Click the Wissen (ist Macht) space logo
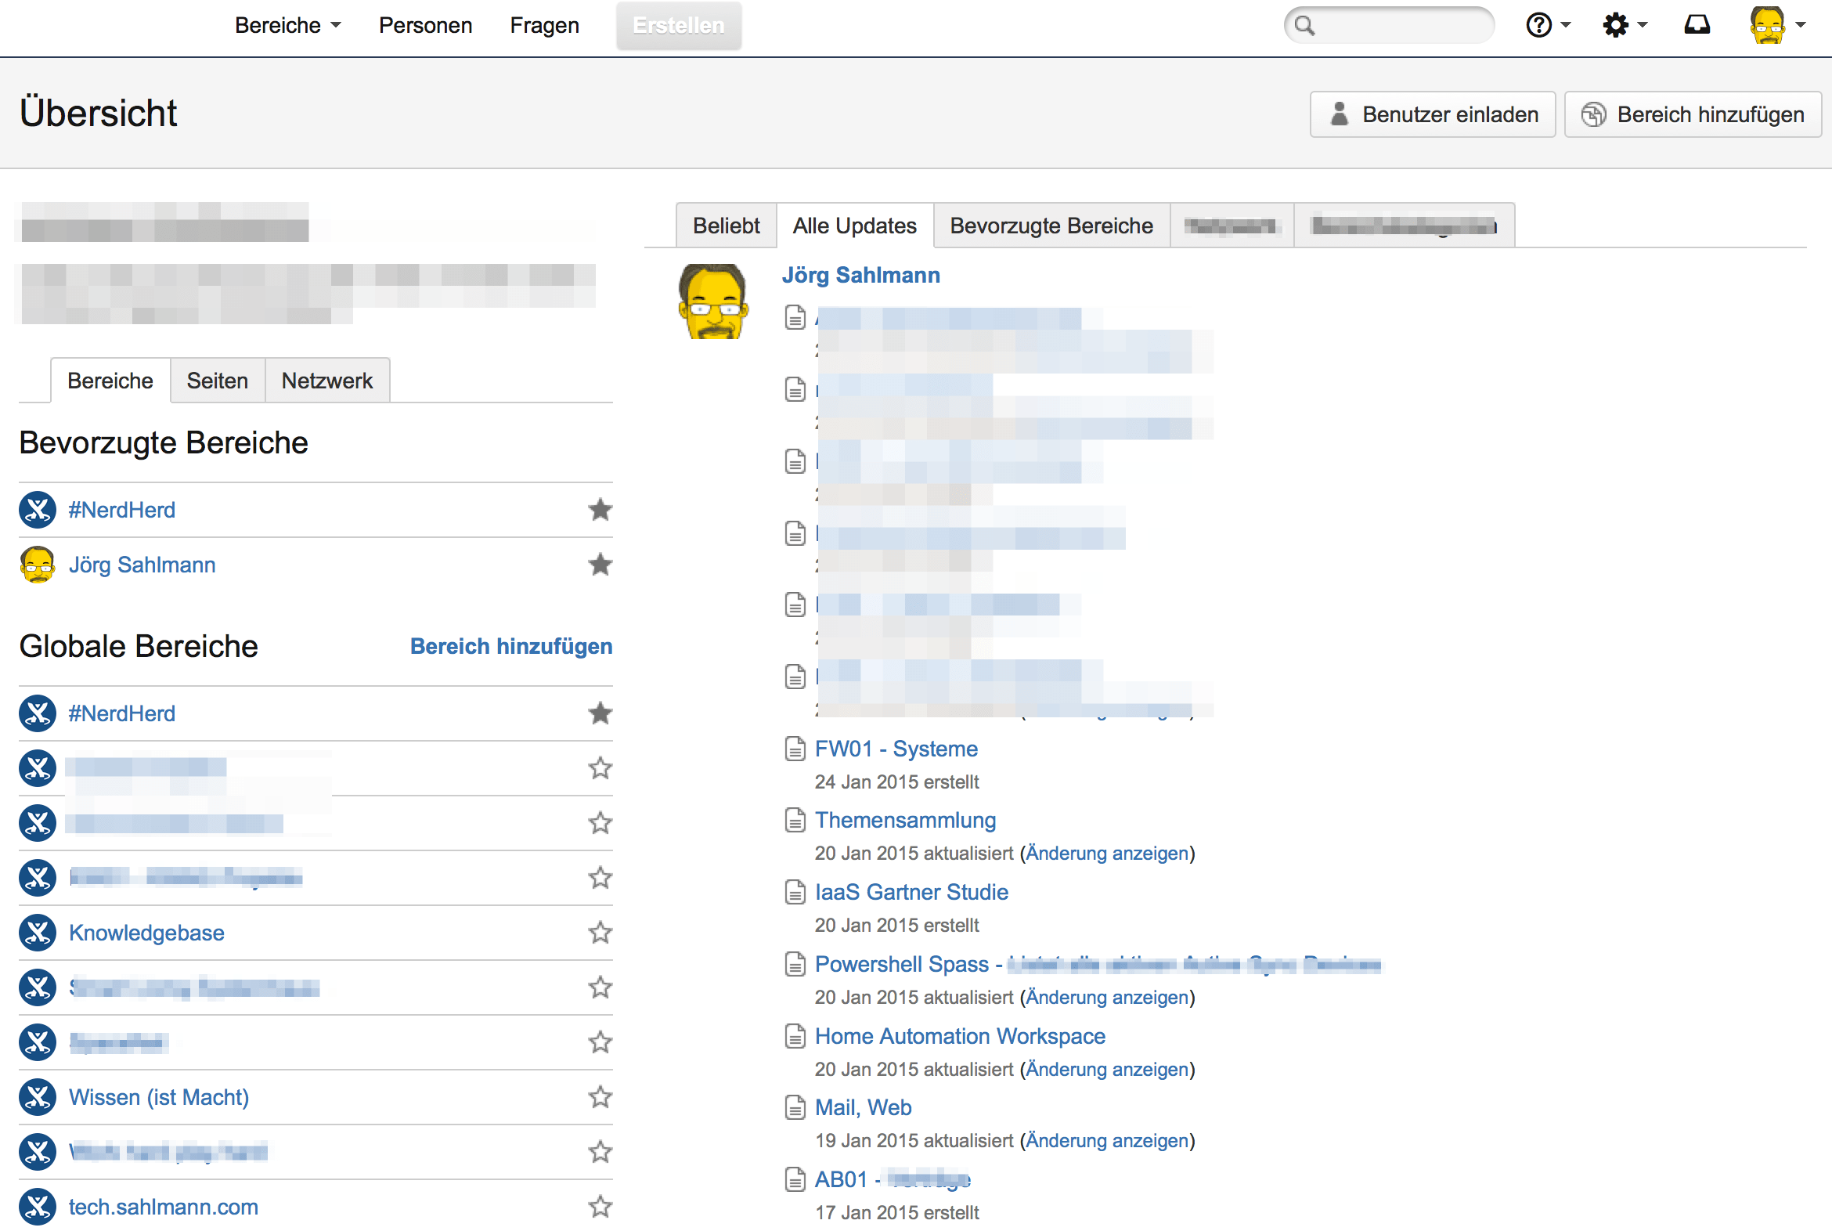The height and width of the screenshot is (1231, 1832). (x=37, y=1097)
